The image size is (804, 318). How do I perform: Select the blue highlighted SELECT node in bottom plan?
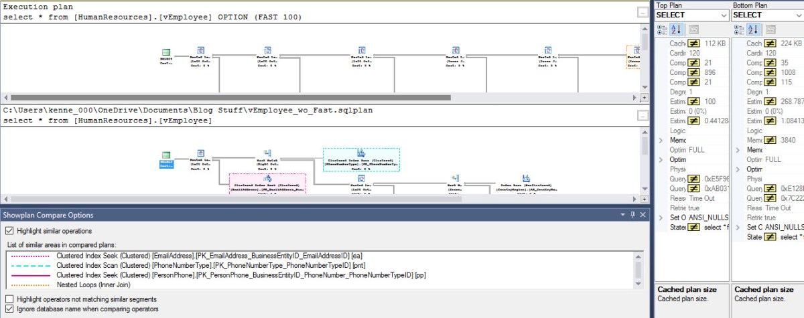166,163
